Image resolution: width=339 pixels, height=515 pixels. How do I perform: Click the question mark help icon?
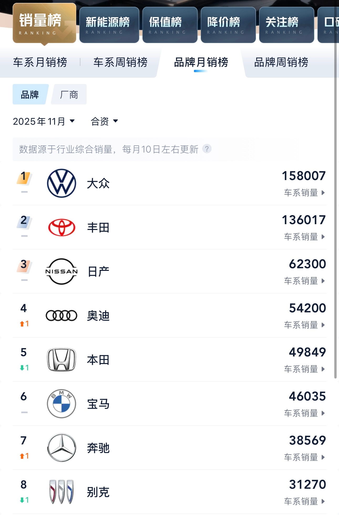207,149
